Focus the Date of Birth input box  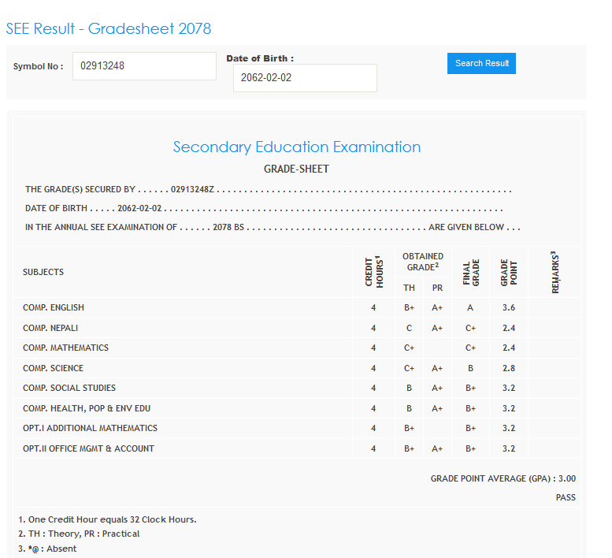point(305,78)
